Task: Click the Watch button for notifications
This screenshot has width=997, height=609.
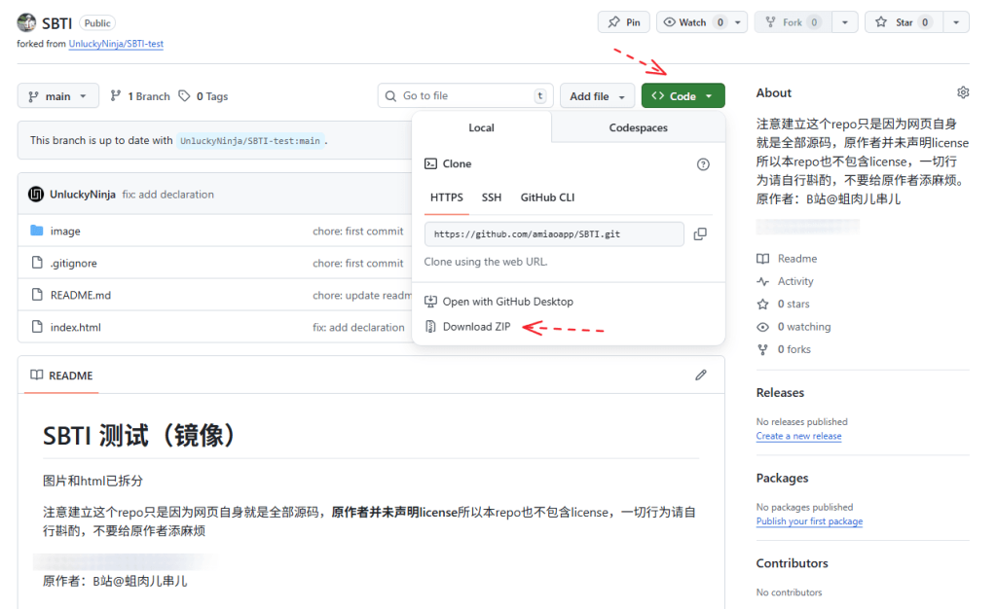Action: (x=692, y=22)
